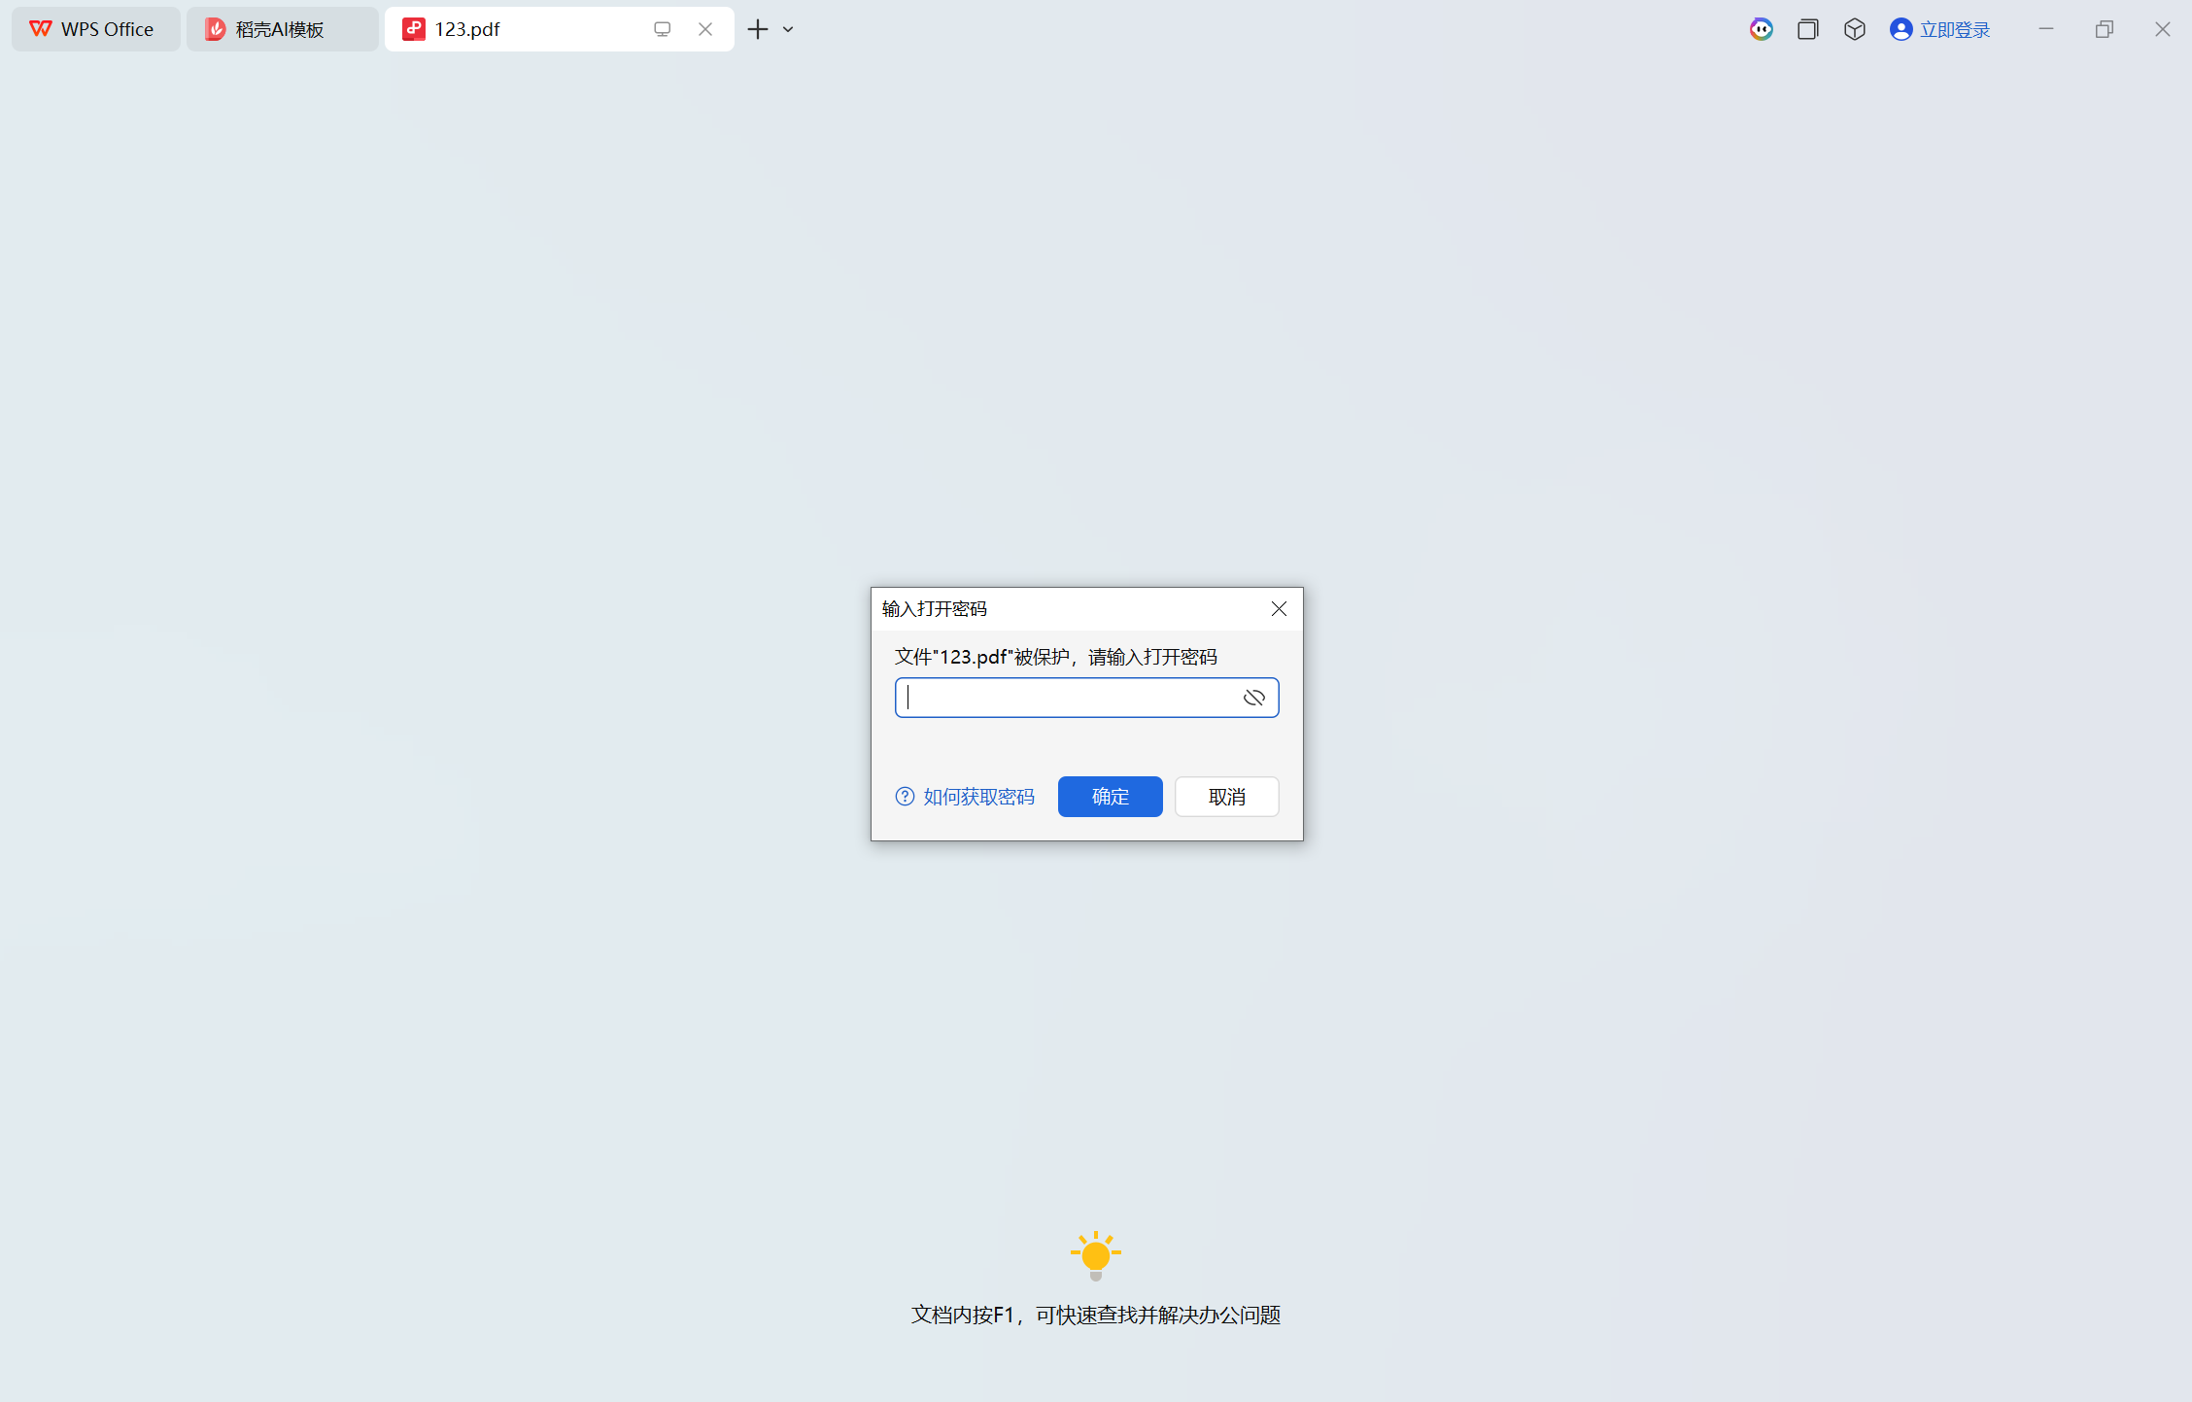Open the colorful WPS AI assistant icon
This screenshot has width=2192, height=1402.
(1761, 29)
